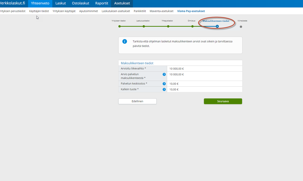This screenshot has height=181, width=303.
Task: Click the Tarkista että ohjelman info text
Action: [182, 44]
